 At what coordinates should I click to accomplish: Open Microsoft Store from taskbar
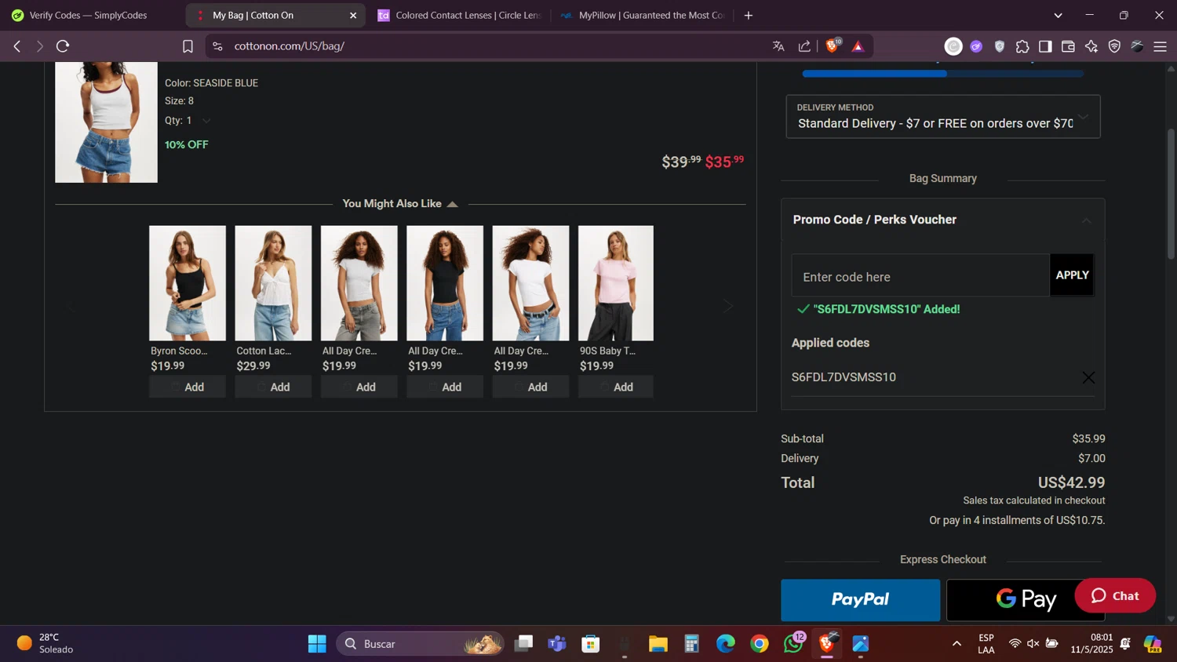coord(591,644)
